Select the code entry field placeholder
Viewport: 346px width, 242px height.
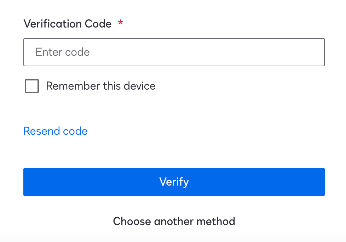click(62, 52)
